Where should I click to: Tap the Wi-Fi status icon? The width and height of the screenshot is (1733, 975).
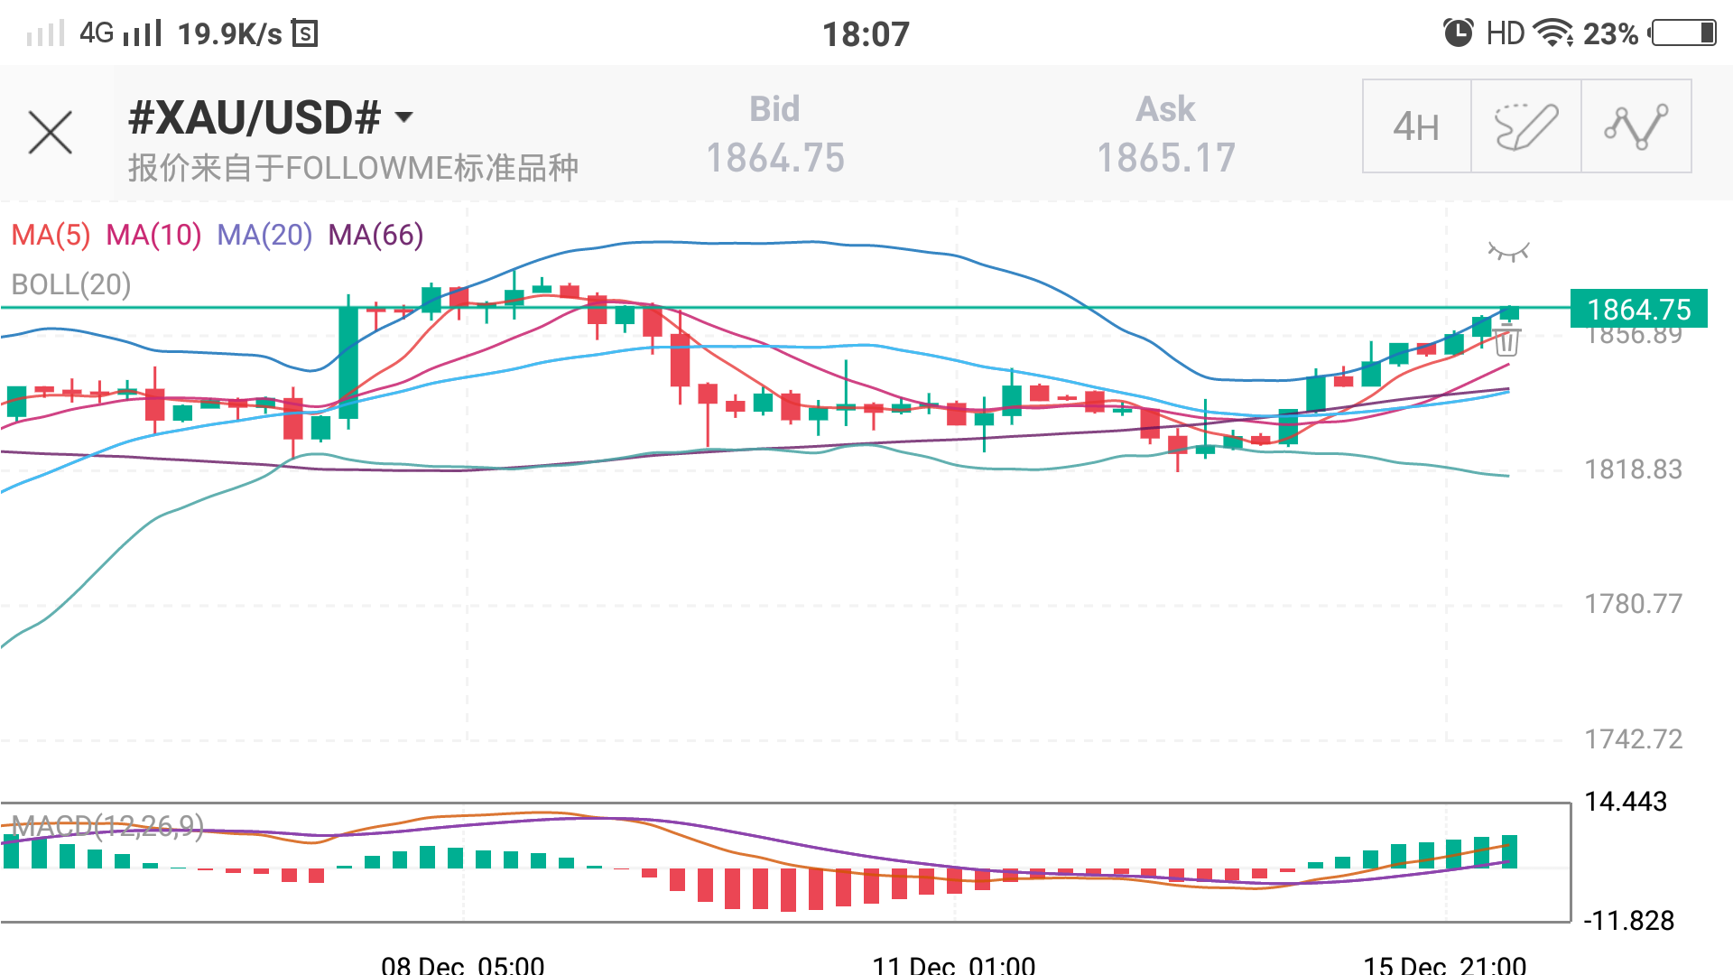(1553, 33)
